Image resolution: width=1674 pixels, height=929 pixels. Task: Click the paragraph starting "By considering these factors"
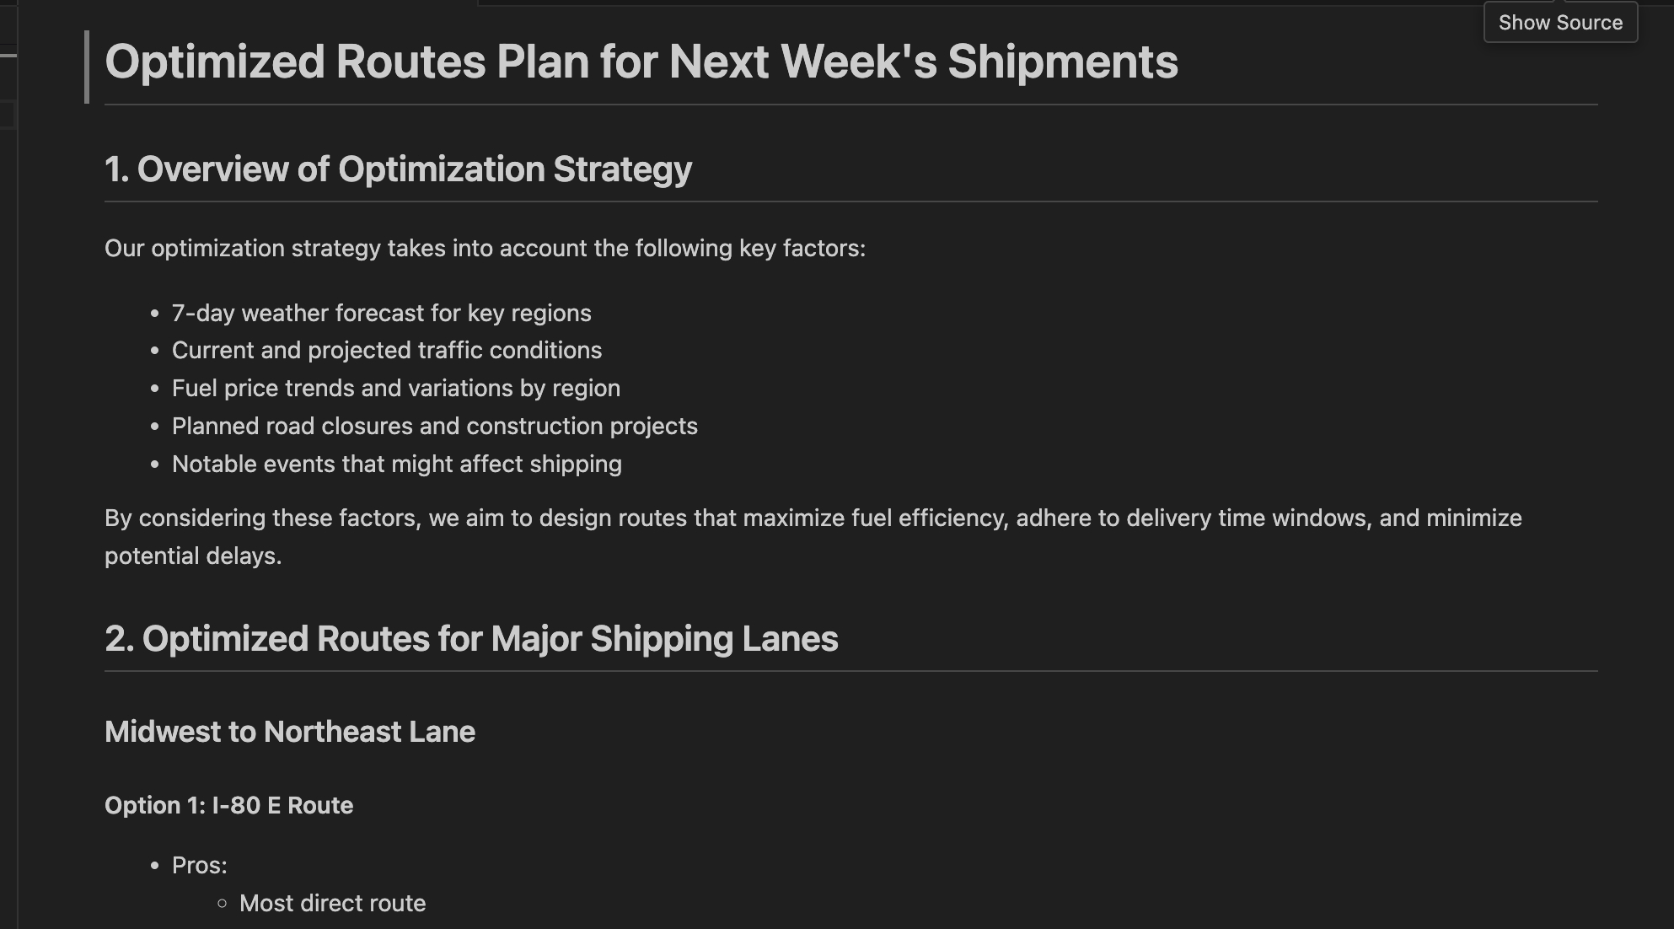pos(813,518)
